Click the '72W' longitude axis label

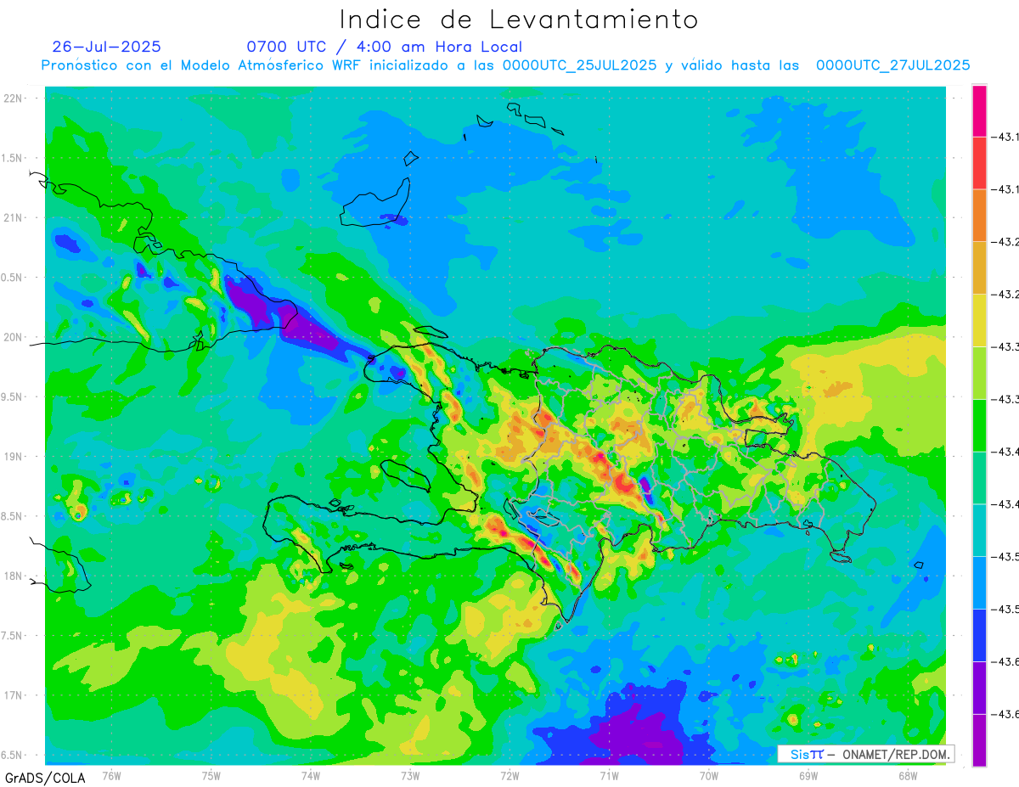509,775
